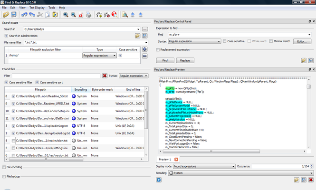Click the Copy toolbar icon
This screenshot has width=316, height=190.
point(48,15)
